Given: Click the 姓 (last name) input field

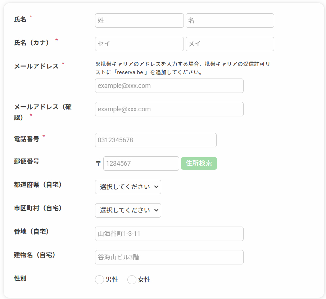Looking at the screenshot, I should point(139,21).
